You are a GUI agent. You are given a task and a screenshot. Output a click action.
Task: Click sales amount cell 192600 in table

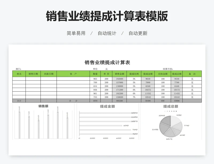[119, 79]
